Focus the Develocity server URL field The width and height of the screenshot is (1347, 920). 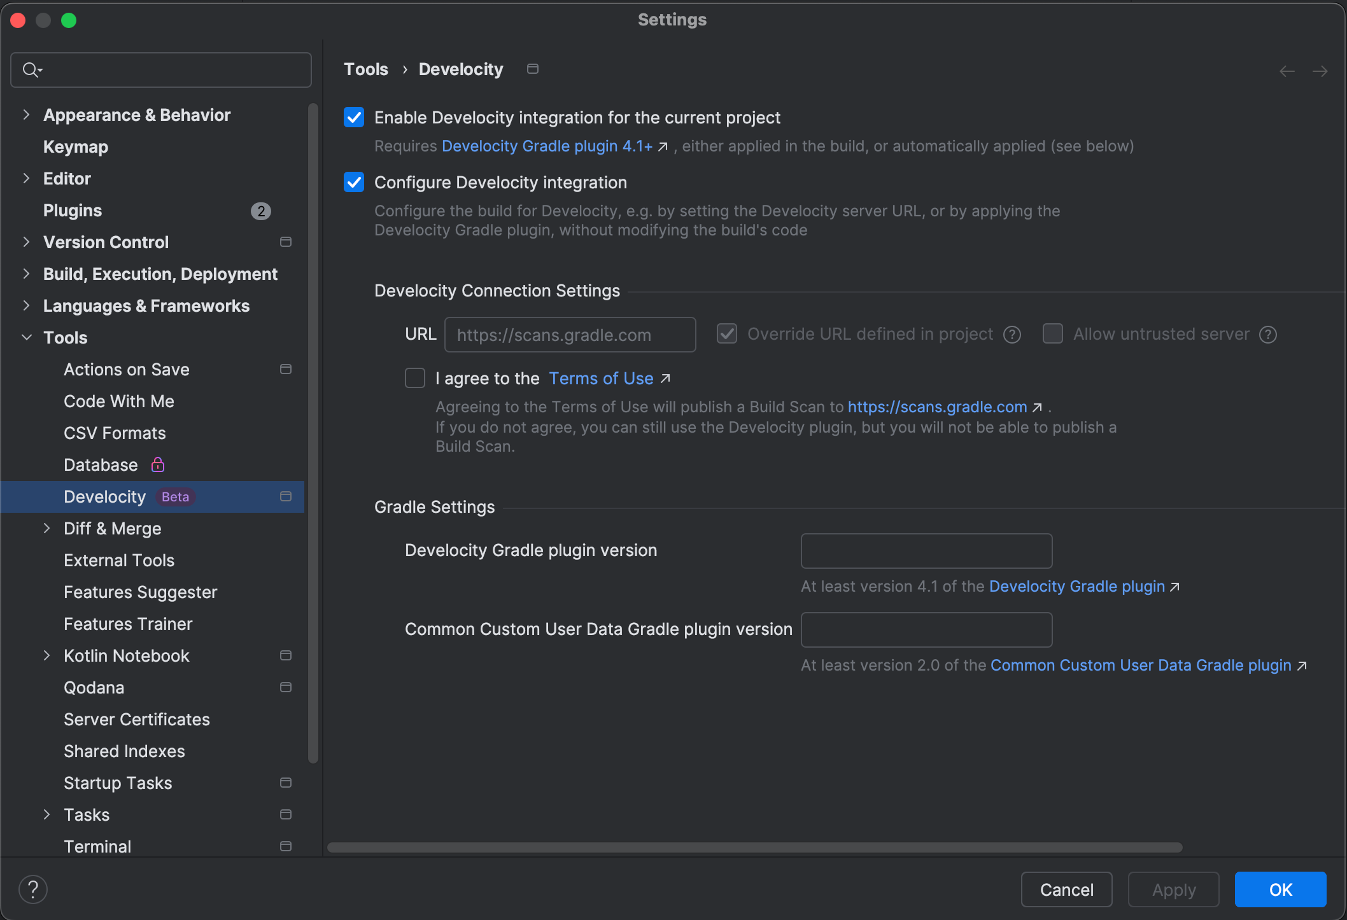570,335
